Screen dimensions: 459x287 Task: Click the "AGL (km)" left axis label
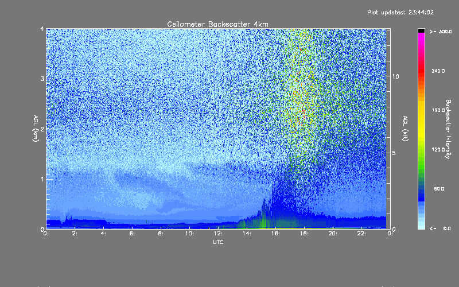click(x=36, y=129)
